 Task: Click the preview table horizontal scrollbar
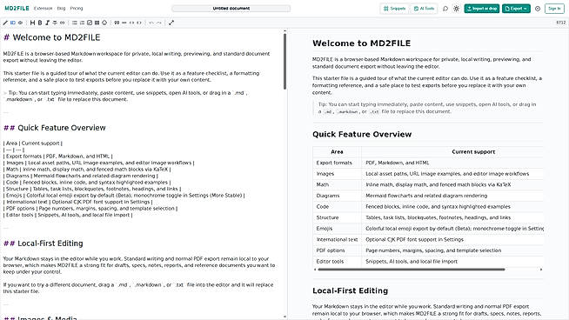pos(412,270)
